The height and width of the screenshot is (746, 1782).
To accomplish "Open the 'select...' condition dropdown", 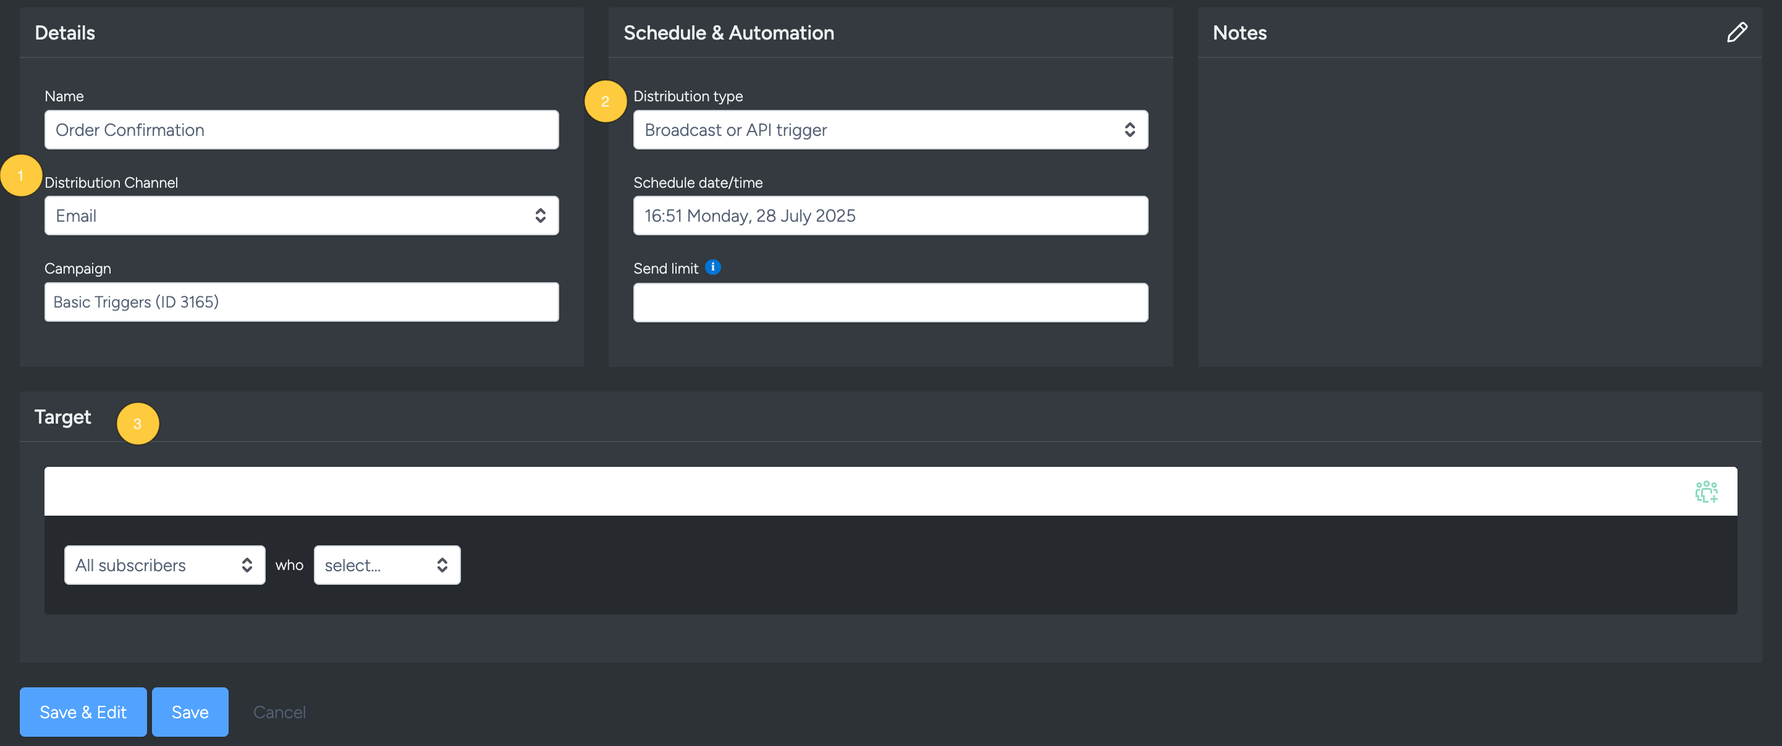I will click(x=387, y=565).
